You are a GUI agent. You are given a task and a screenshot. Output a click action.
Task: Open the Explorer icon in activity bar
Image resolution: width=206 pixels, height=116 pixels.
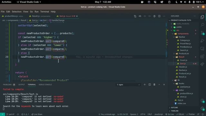202,17
